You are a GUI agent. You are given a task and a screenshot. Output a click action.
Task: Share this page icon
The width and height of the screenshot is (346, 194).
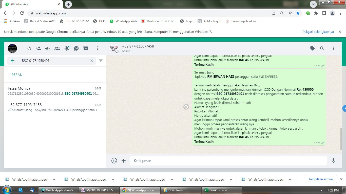[290, 13]
